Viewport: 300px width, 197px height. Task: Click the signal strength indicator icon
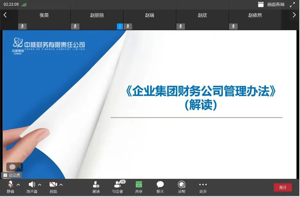tap(24, 5)
